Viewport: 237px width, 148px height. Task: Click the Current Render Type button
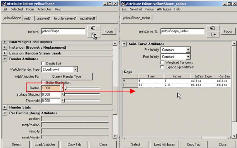click(x=67, y=77)
